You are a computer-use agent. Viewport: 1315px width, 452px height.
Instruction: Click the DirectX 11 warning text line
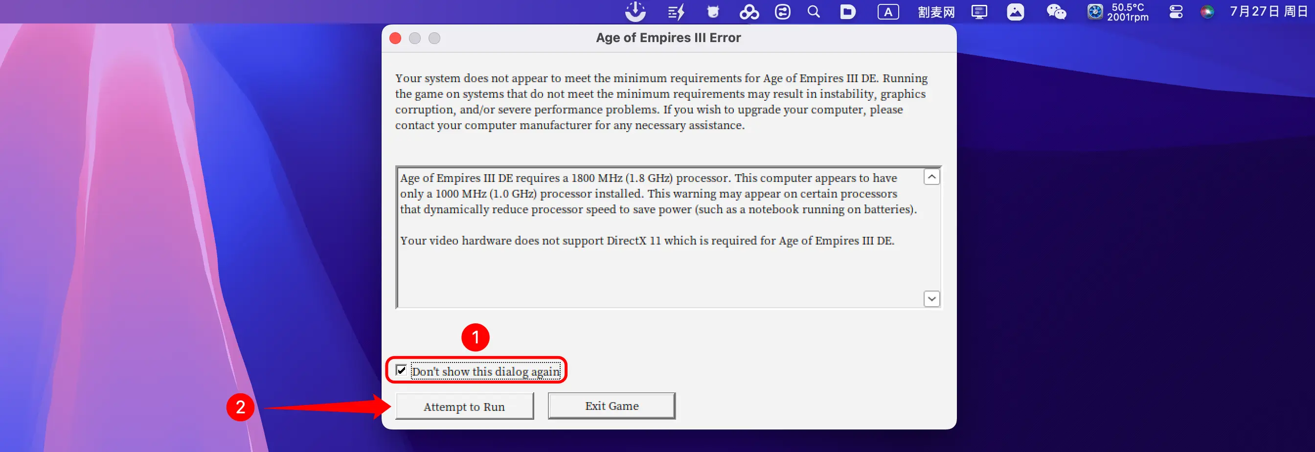click(x=647, y=241)
